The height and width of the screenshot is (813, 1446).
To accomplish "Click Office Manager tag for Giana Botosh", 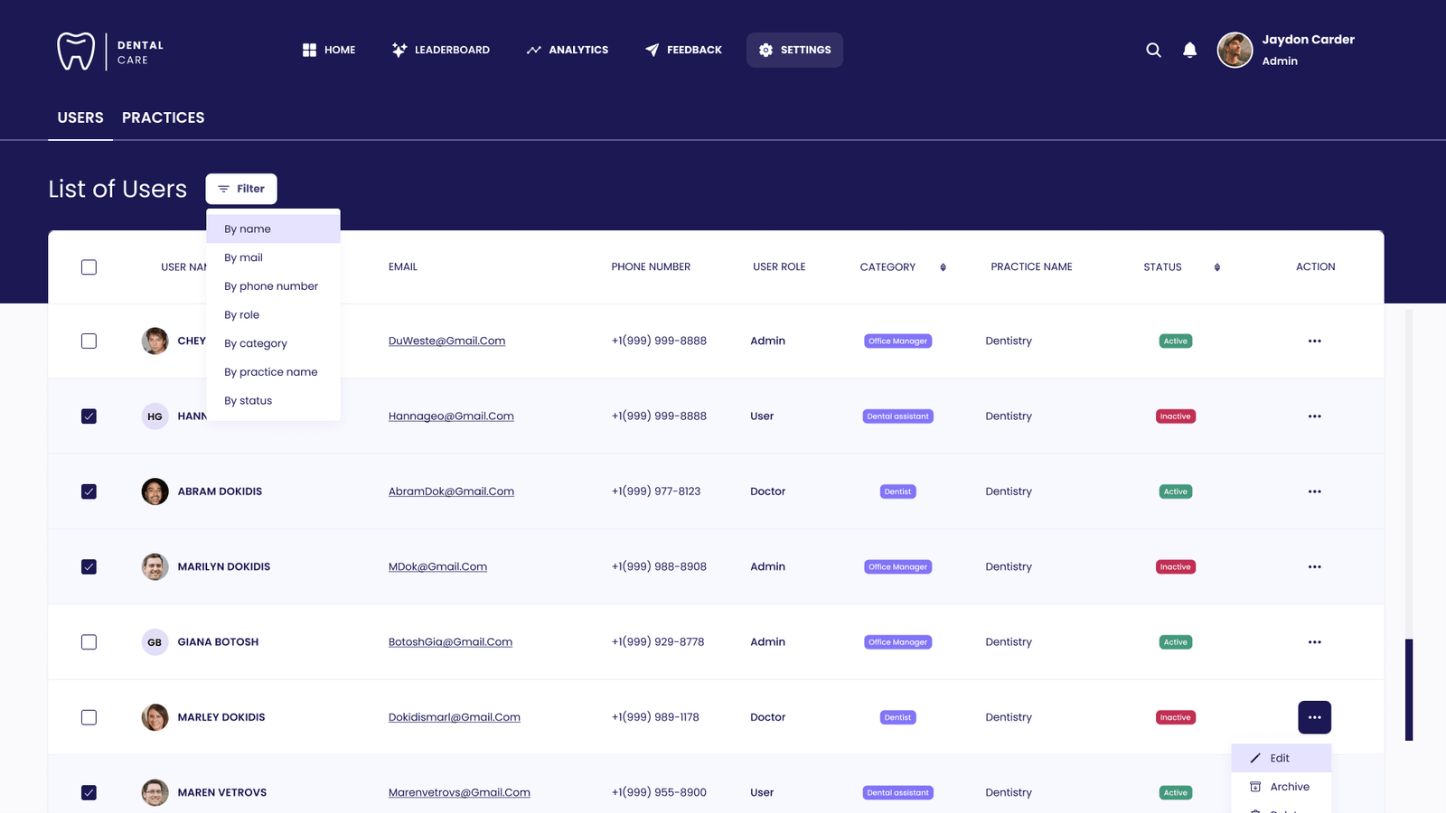I will pyautogui.click(x=897, y=642).
